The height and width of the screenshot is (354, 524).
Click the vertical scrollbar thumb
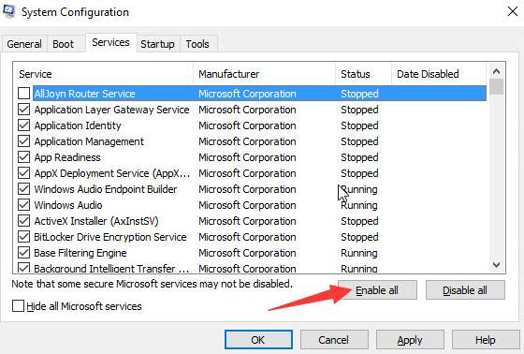click(496, 87)
